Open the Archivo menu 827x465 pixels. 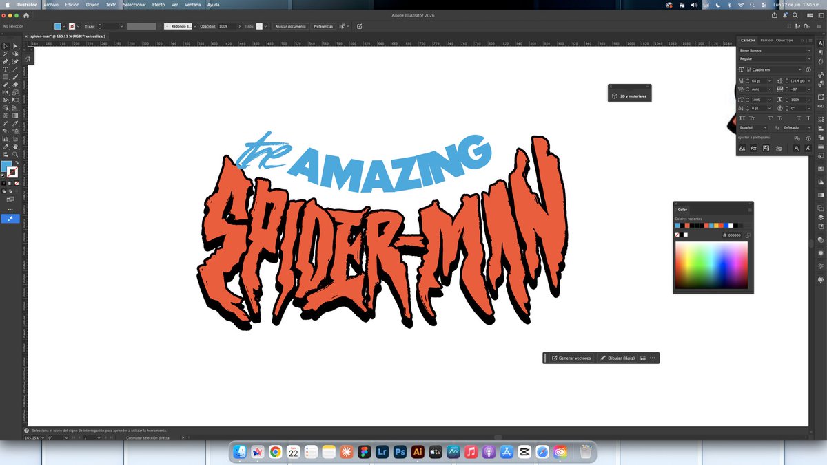[x=51, y=4]
